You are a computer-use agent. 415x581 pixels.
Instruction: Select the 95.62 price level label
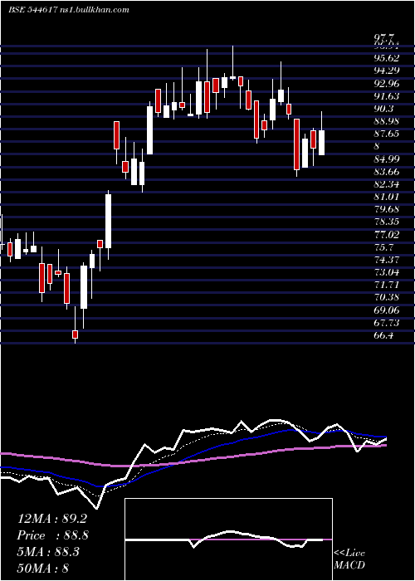(387, 59)
